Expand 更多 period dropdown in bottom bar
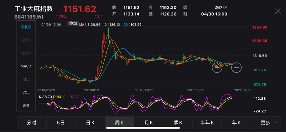 click(266, 123)
